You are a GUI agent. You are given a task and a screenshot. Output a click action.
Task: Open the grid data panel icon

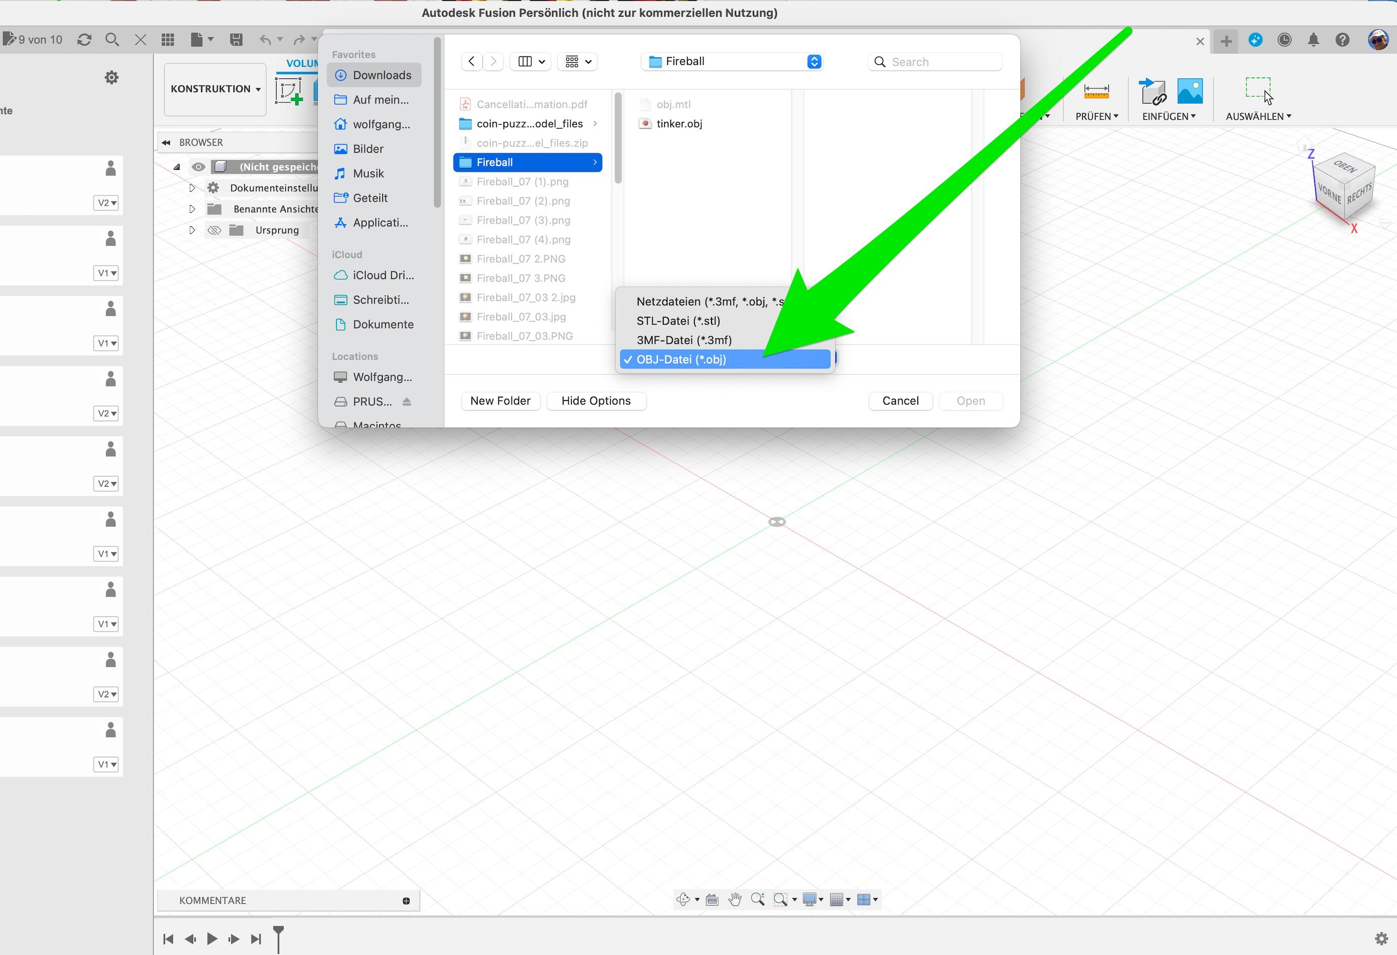pyautogui.click(x=168, y=40)
